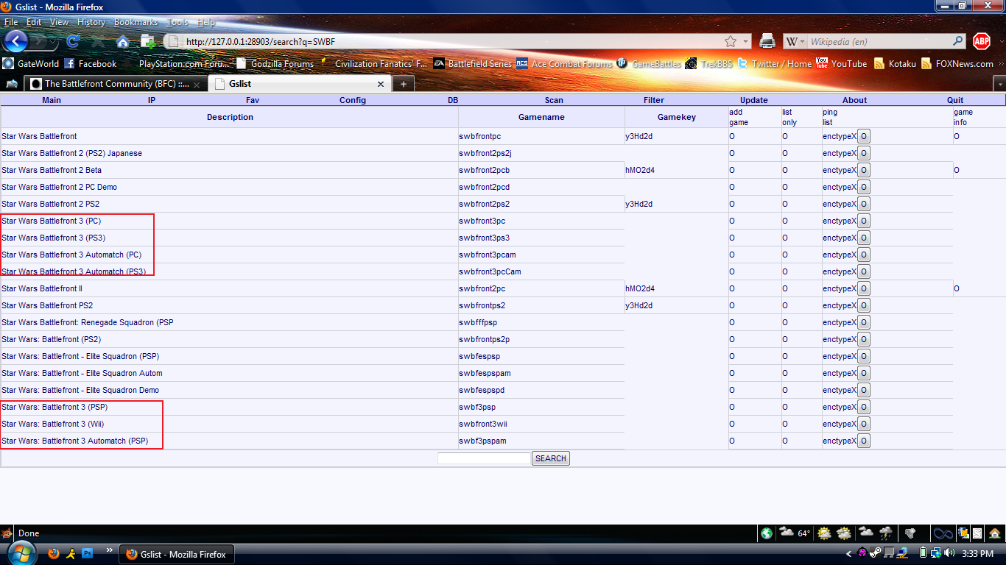This screenshot has width=1006, height=565.
Task: Expand the Quick Launch overflow chevron
Action: click(x=110, y=550)
